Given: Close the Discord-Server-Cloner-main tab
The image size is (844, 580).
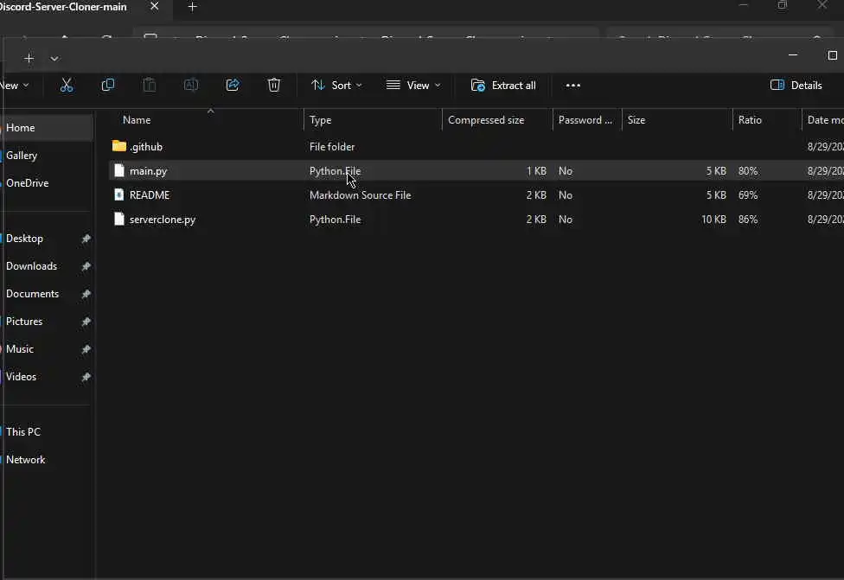Looking at the screenshot, I should tap(155, 6).
